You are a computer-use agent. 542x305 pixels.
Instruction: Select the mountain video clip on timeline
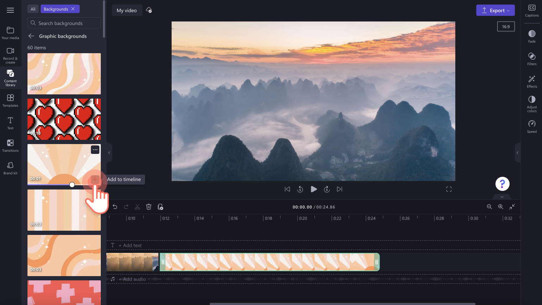tap(133, 262)
